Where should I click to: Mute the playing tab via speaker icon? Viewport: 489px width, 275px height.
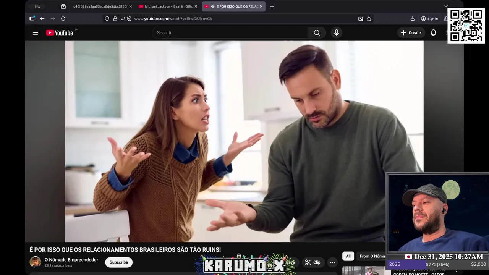pyautogui.click(x=212, y=6)
